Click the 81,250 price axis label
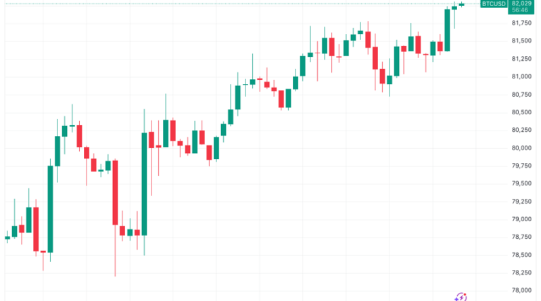541x301 pixels. point(521,59)
